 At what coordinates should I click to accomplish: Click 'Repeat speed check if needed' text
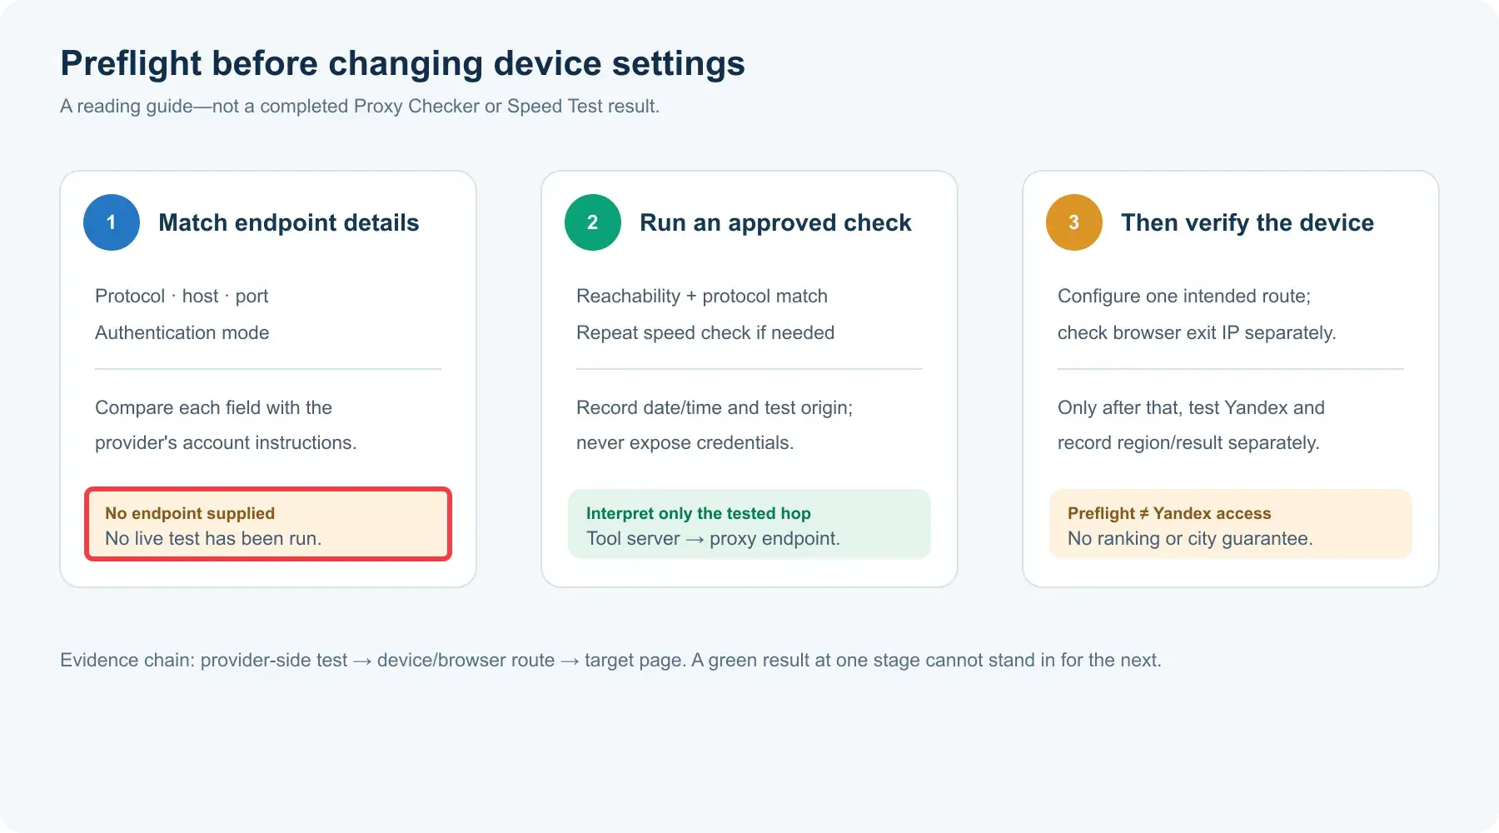click(705, 332)
